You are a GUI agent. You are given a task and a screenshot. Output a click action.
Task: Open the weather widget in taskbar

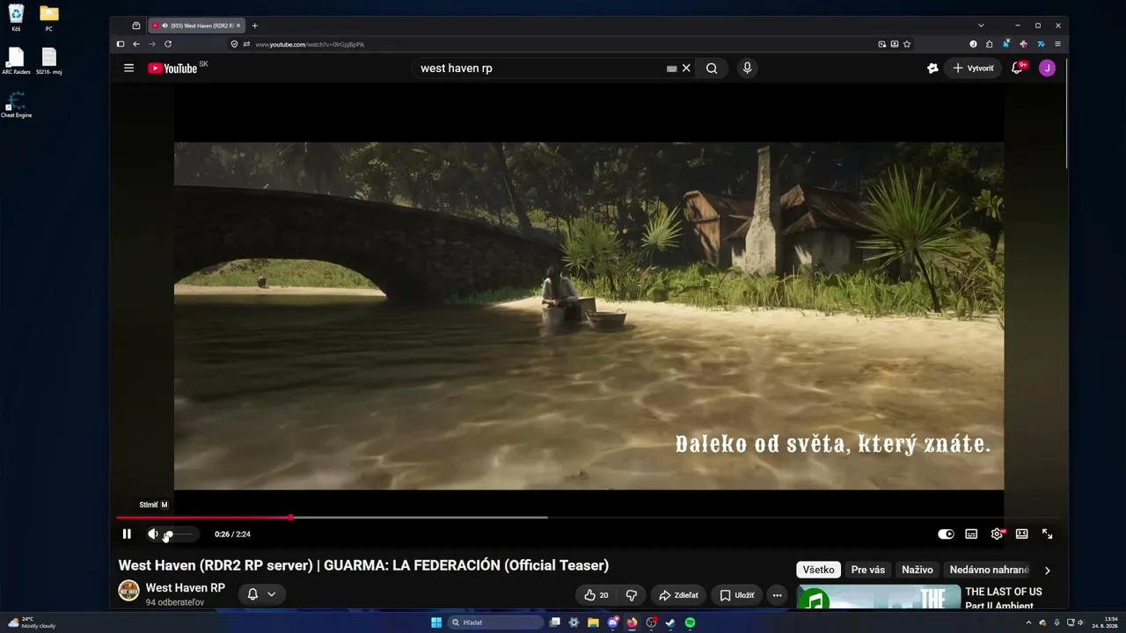pos(32,622)
